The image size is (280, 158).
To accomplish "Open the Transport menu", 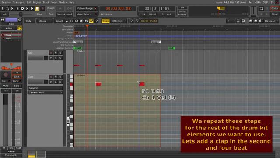I will coord(19,2).
